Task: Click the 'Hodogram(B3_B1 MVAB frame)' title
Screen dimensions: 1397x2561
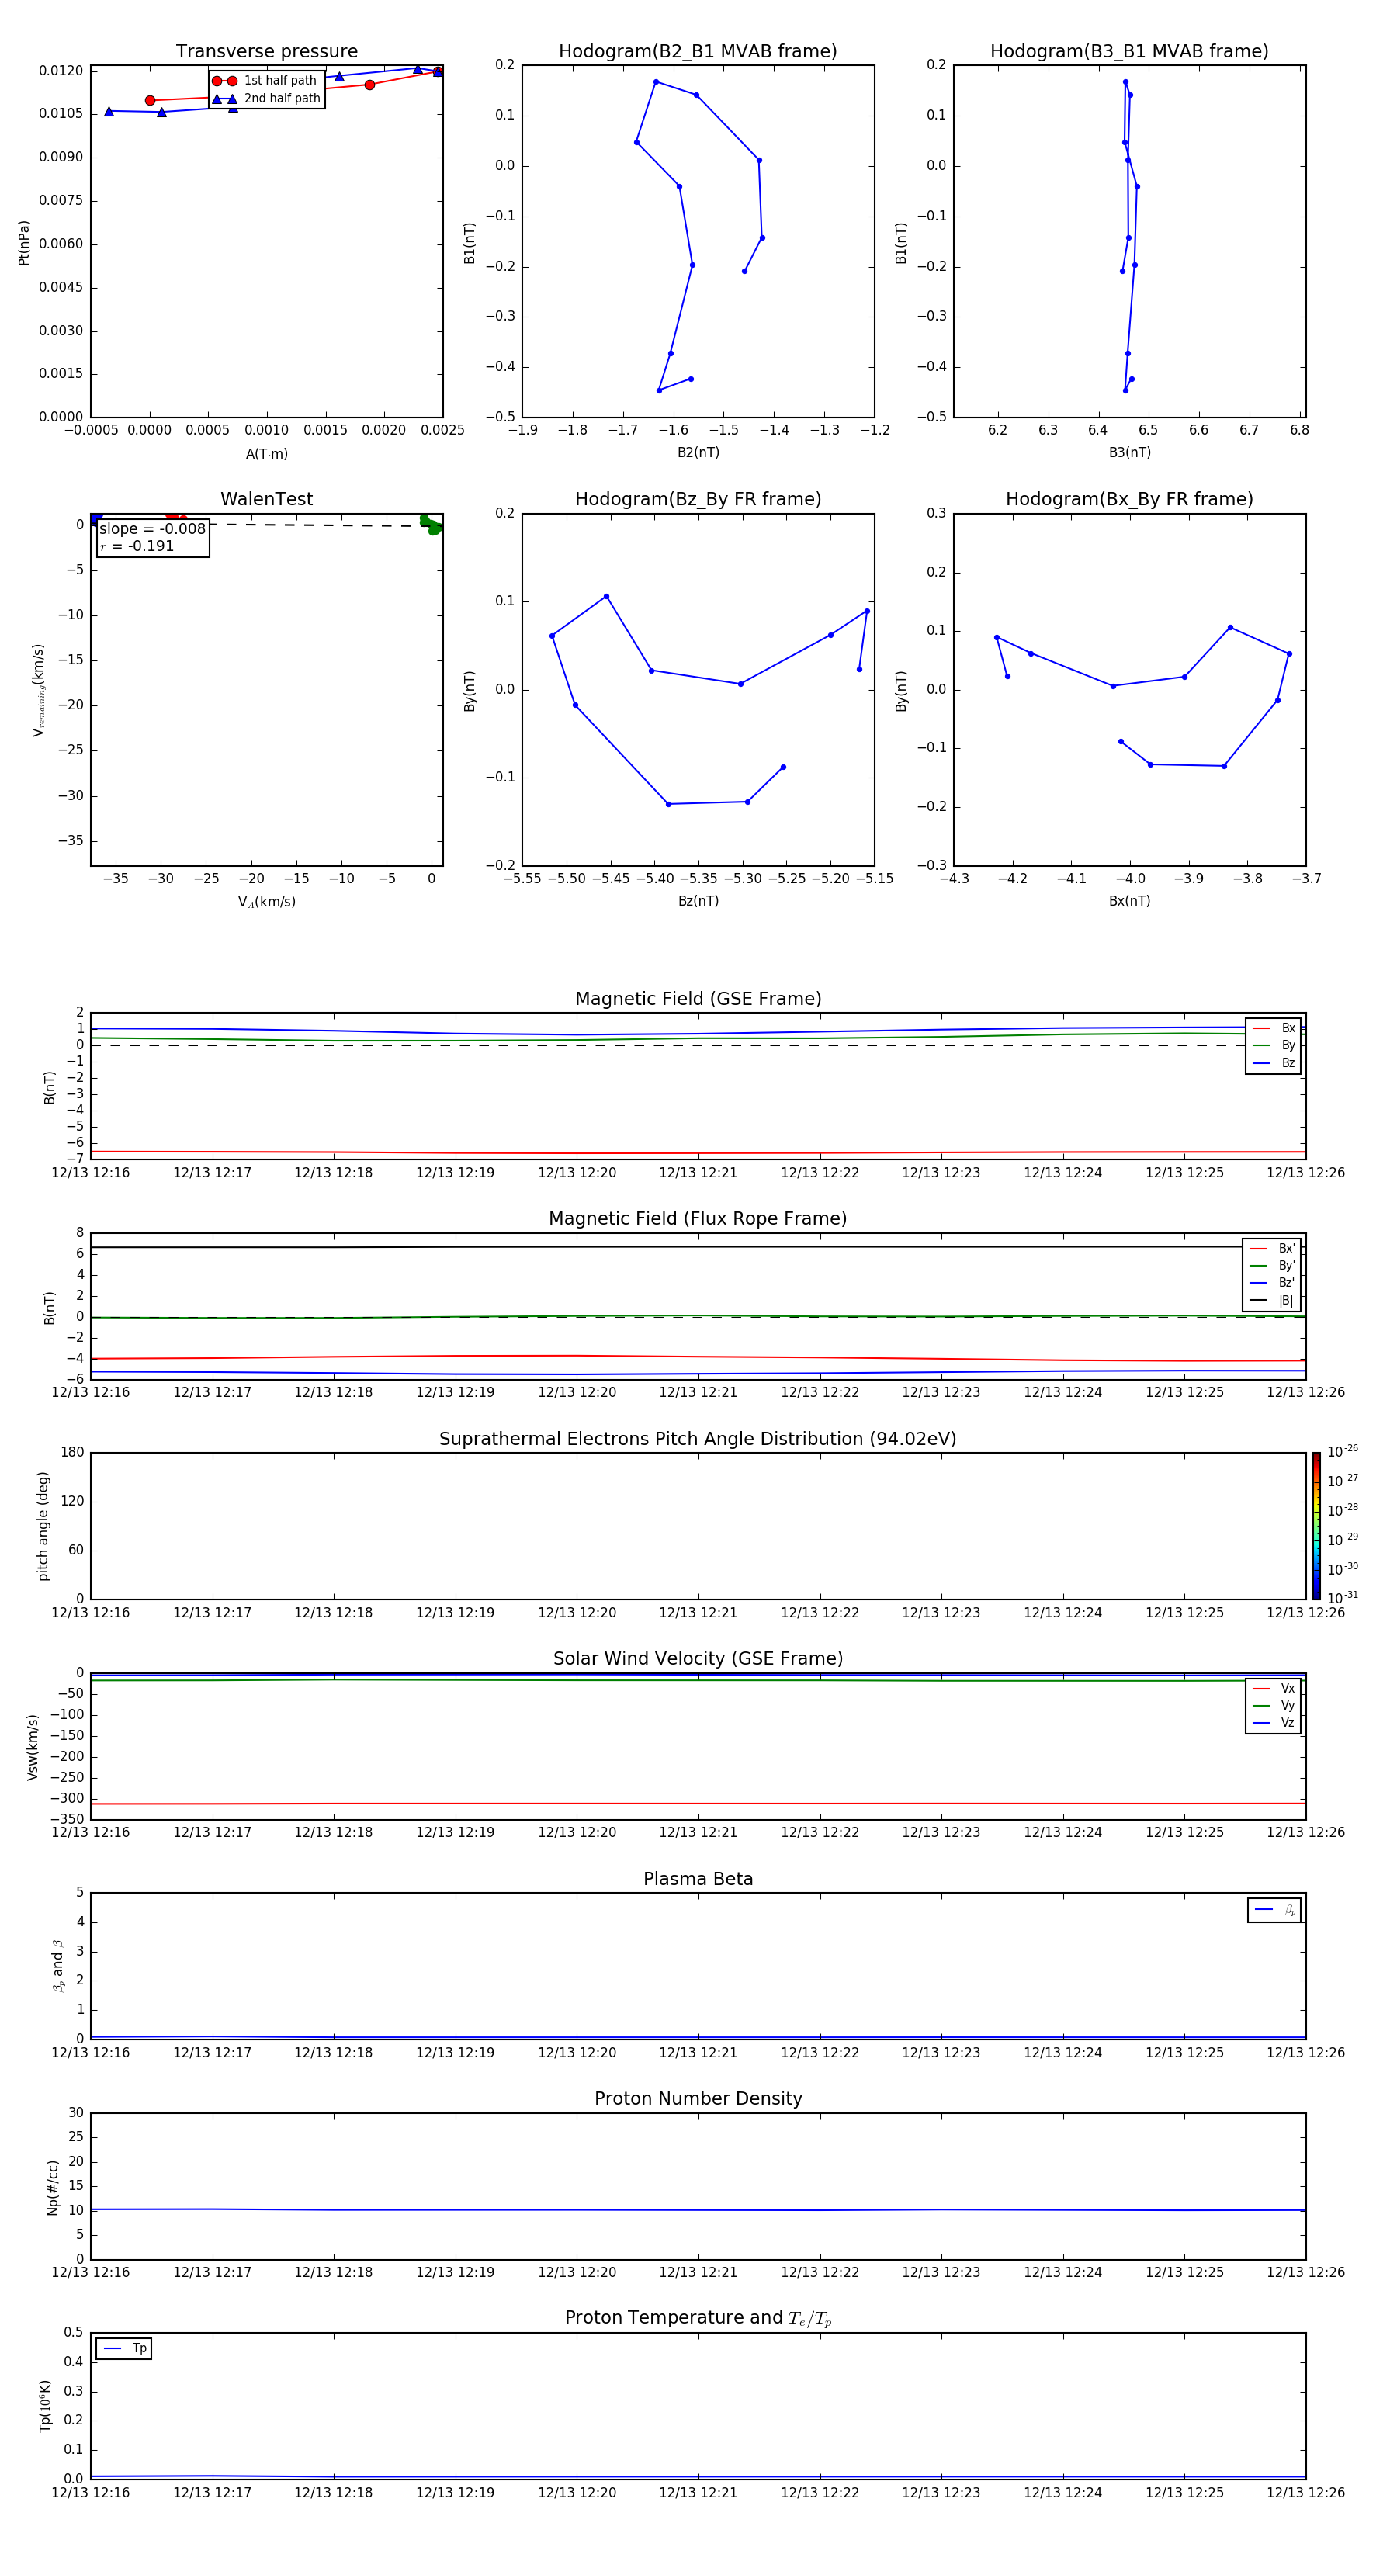Action: [1129, 52]
